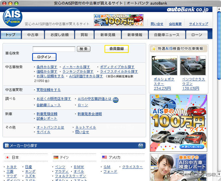Open 会社概要 link
The image size is (221, 181).
click(x=175, y=24)
